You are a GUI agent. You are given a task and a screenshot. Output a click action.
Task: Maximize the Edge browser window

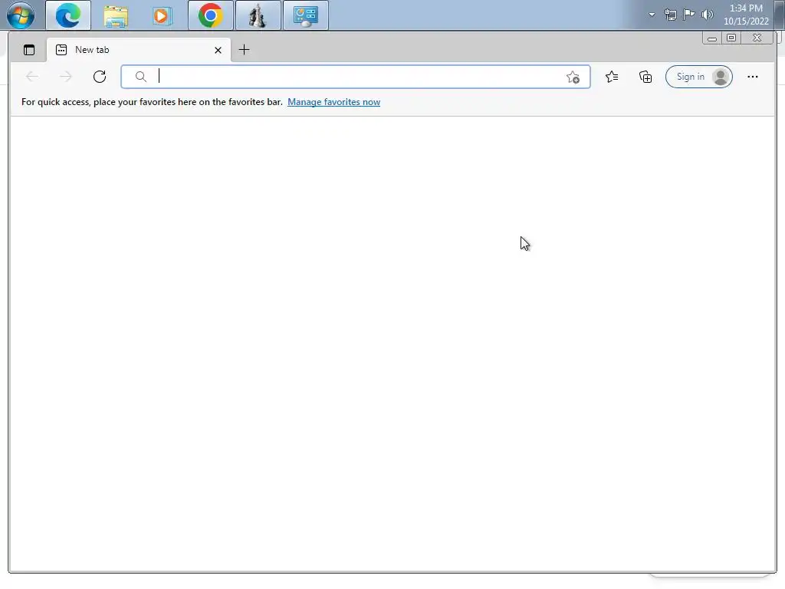pos(731,38)
